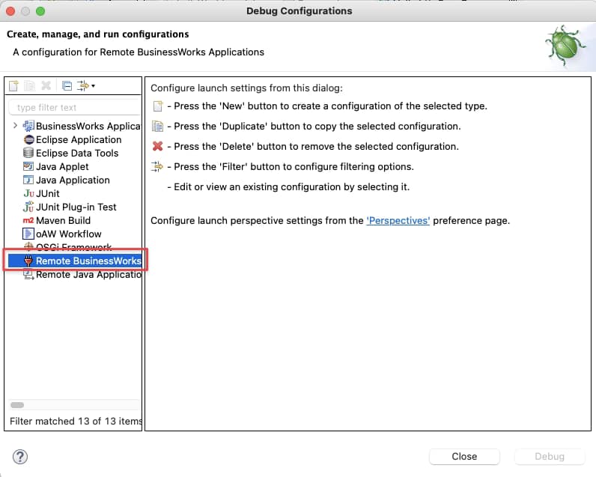Select the Eclipse Data Tools entry
This screenshot has width=596, height=477.
click(x=76, y=153)
